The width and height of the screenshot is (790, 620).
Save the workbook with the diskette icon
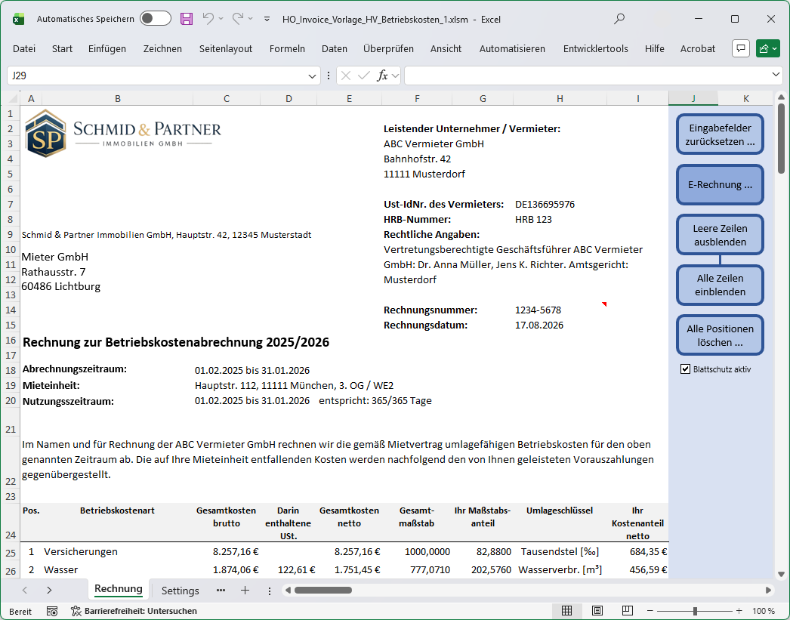click(x=187, y=19)
